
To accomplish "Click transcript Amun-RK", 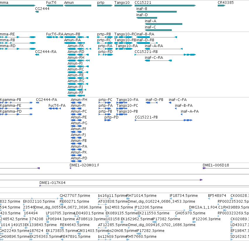I will 79,49.
